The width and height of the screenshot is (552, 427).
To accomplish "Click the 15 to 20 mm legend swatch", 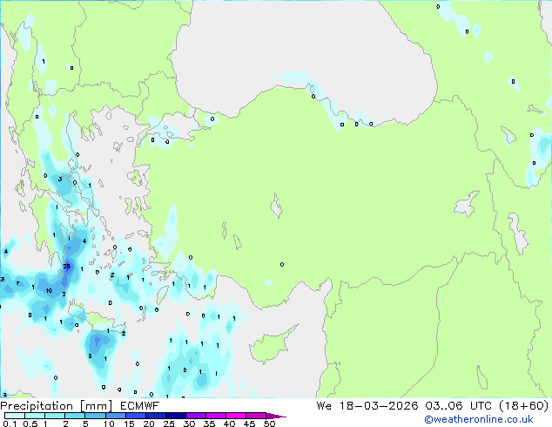I will 135,416.
